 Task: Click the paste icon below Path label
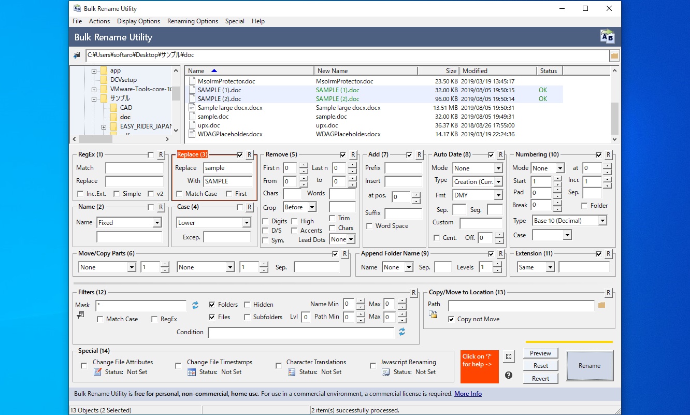coord(433,314)
